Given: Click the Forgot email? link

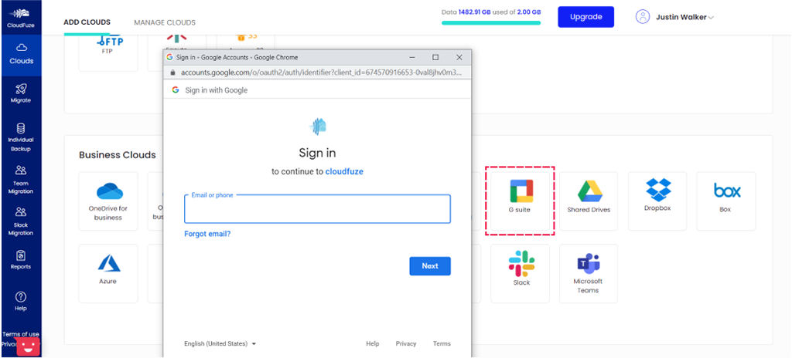Looking at the screenshot, I should (207, 234).
